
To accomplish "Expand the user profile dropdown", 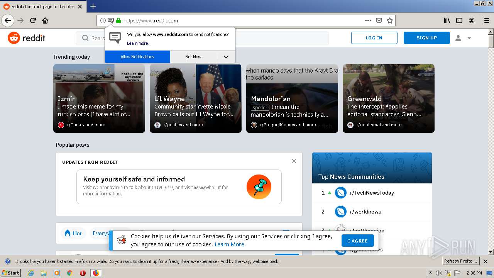I will 463,38.
